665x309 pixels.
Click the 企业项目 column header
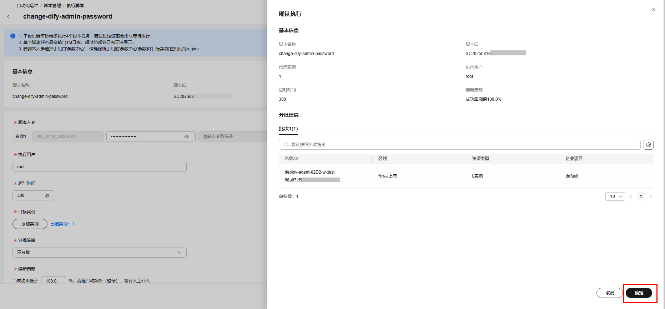(574, 159)
